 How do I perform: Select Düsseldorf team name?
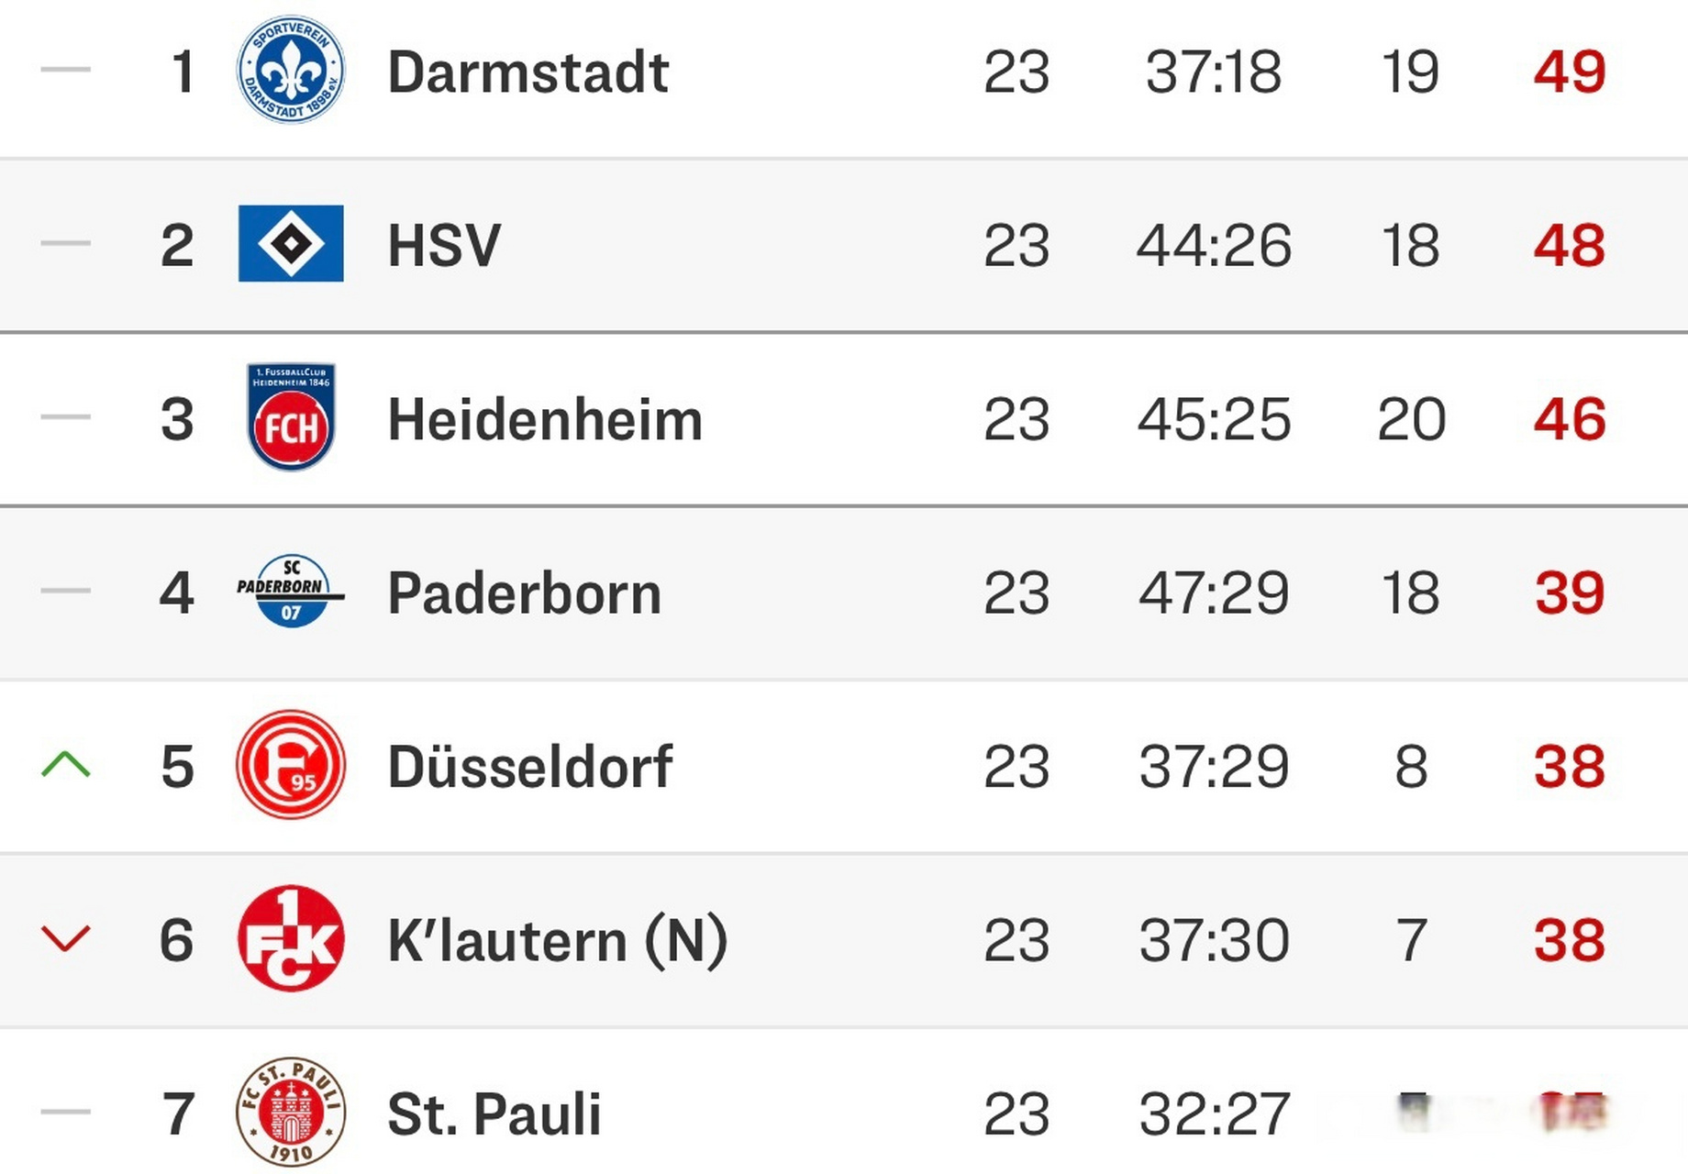tap(529, 767)
